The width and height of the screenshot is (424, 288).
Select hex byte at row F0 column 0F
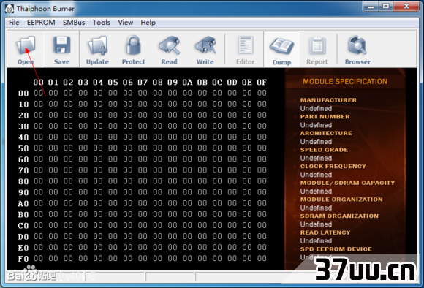[262, 258]
